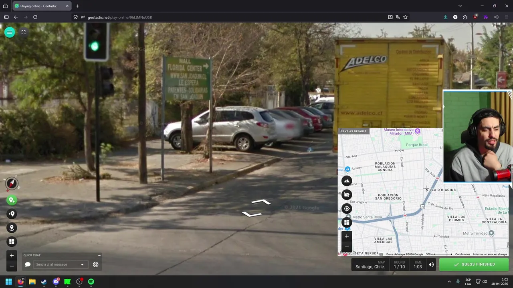
Task: Show hidden system tray icons chevron
Action: pyautogui.click(x=449, y=282)
